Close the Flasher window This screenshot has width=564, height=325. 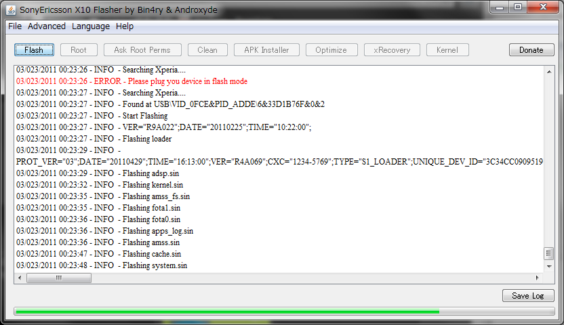coord(543,7)
